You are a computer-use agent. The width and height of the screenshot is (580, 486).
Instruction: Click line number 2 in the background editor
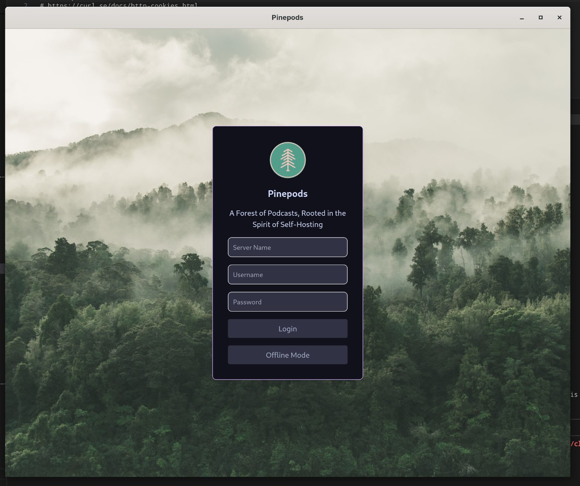25,5
